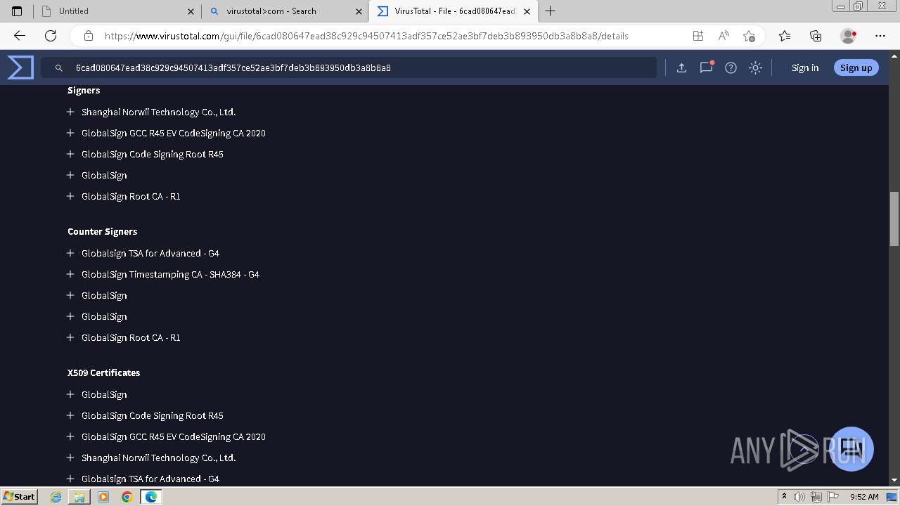The height and width of the screenshot is (506, 900).
Task: Expand X509 GlobalSign Code Signing Root R45
Action: pos(70,415)
